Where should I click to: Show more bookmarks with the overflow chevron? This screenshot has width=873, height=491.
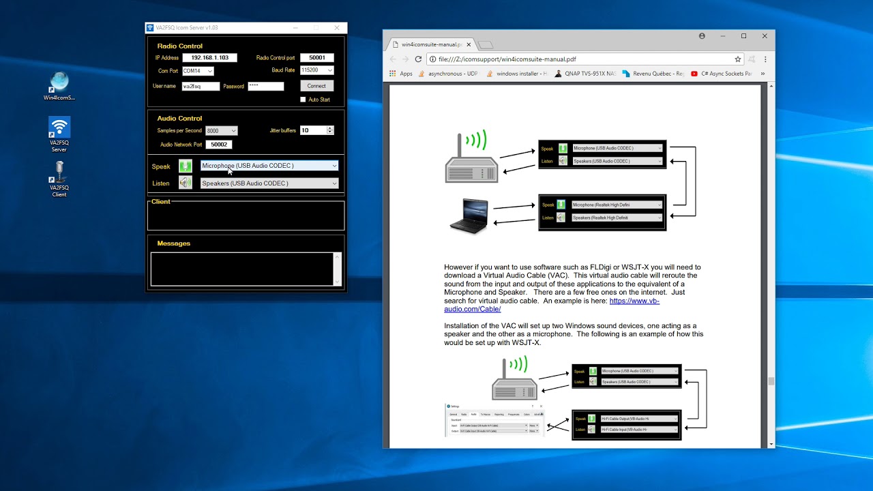tap(763, 74)
